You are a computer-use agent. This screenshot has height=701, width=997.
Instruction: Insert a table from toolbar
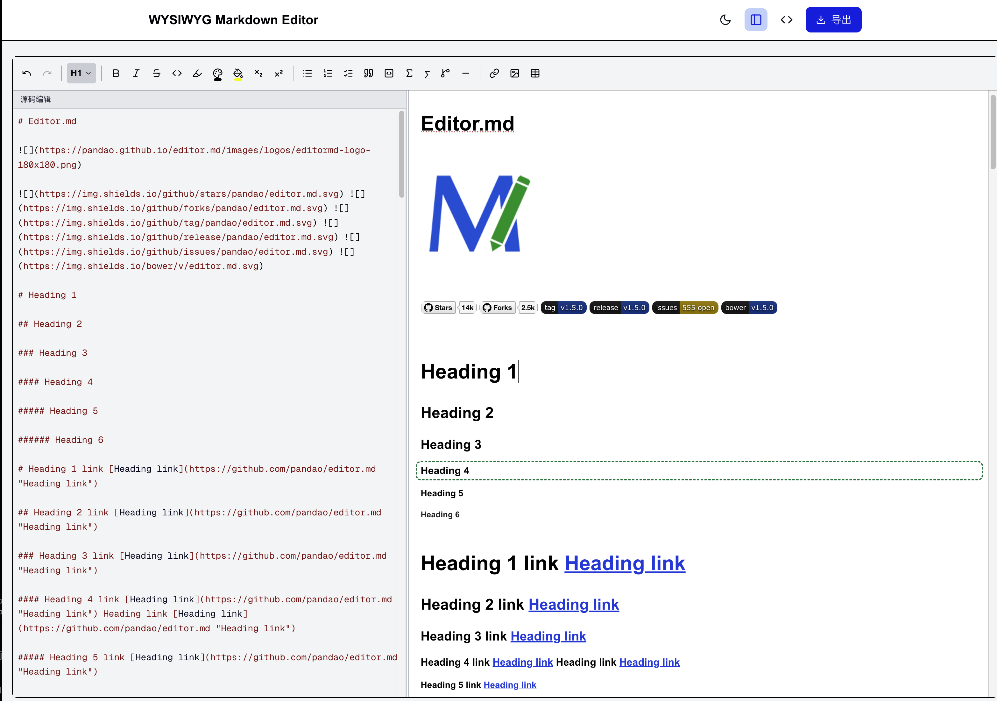535,74
